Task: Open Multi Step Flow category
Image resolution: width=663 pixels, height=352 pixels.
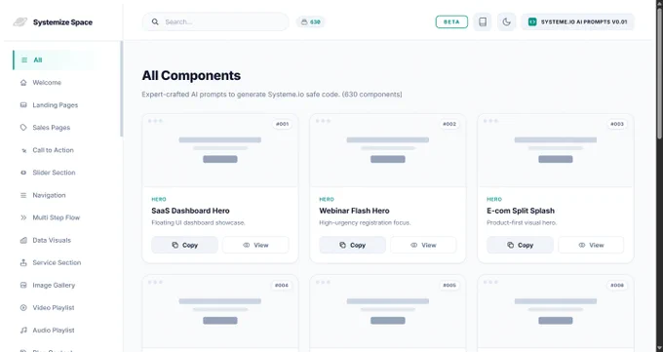Action: [x=54, y=217]
